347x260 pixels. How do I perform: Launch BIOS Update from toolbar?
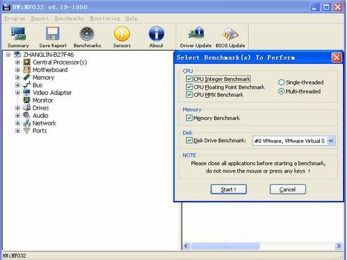(x=230, y=34)
